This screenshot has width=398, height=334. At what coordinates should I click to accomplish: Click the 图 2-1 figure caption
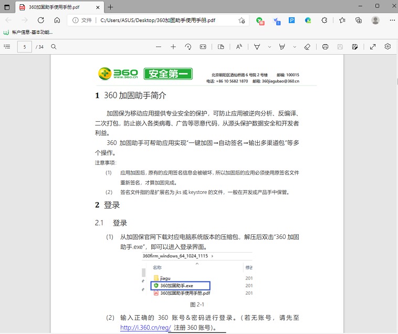click(x=197, y=304)
